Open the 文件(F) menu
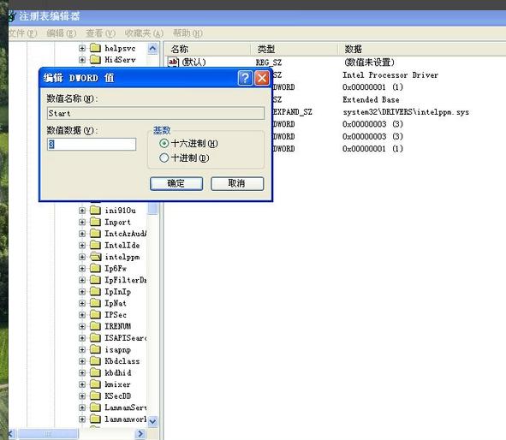The width and height of the screenshot is (506, 440). pos(23,33)
